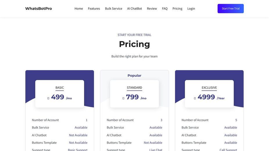This screenshot has height=151, width=269.
Task: Select AI ChatBot in the navbar
Action: pyautogui.click(x=134, y=9)
